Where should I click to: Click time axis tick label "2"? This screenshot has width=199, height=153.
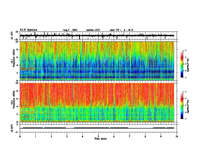pyautogui.click(x=51, y=136)
